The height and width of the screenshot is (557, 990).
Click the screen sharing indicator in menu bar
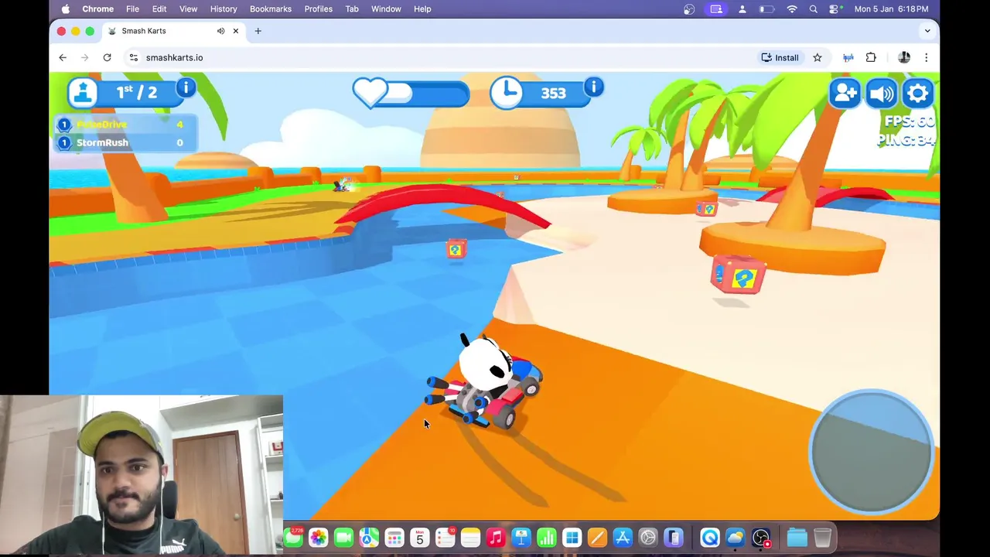(x=716, y=9)
